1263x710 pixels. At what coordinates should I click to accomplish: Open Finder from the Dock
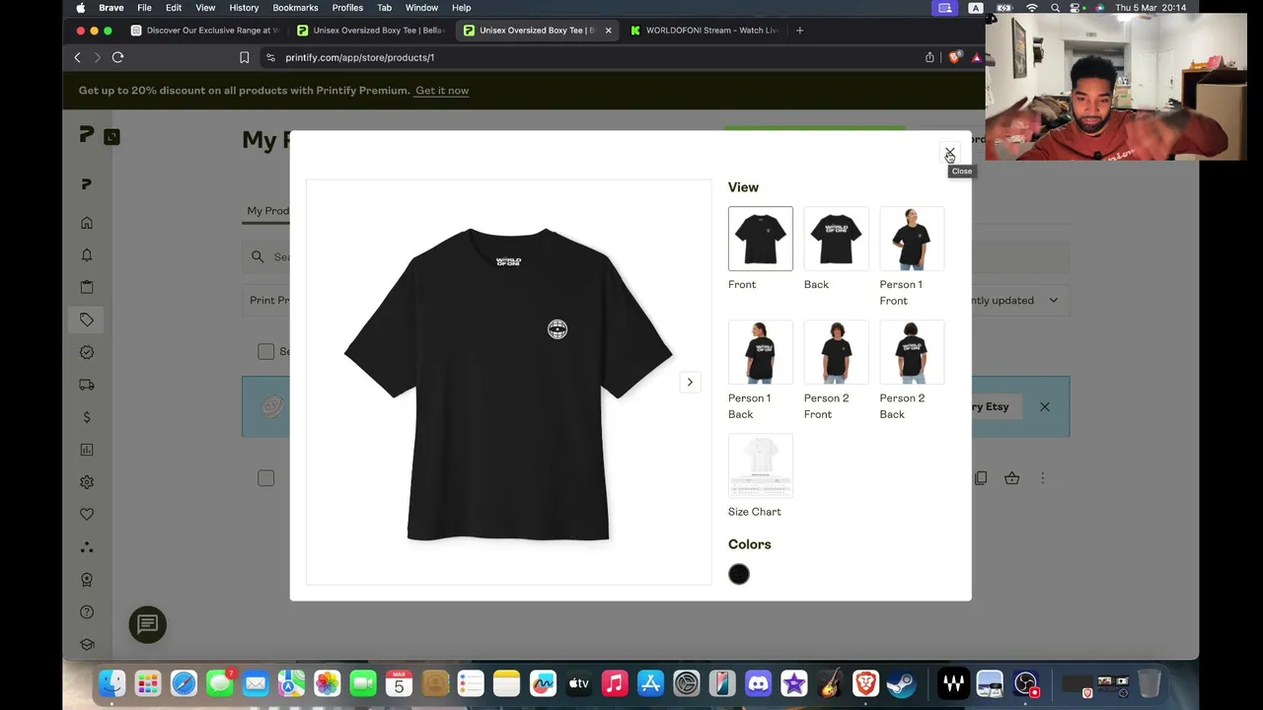pos(111,683)
